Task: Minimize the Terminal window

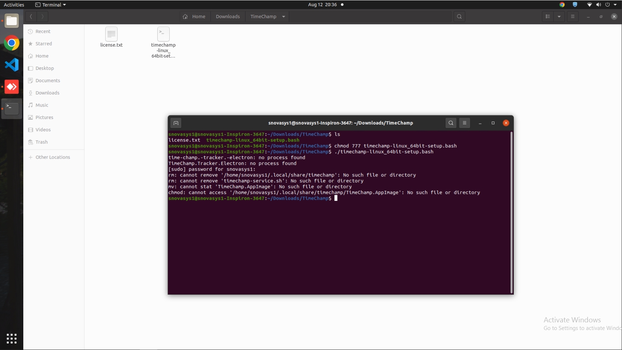Action: tap(480, 123)
